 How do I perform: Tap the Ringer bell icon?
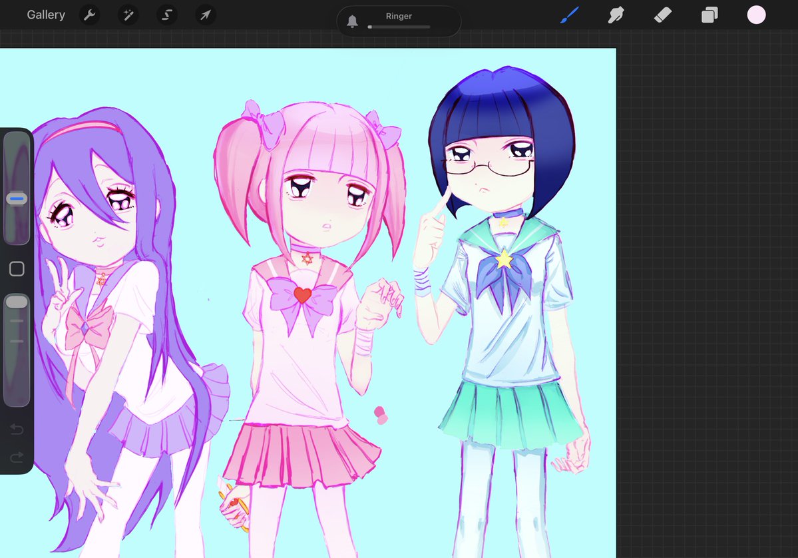tap(352, 21)
